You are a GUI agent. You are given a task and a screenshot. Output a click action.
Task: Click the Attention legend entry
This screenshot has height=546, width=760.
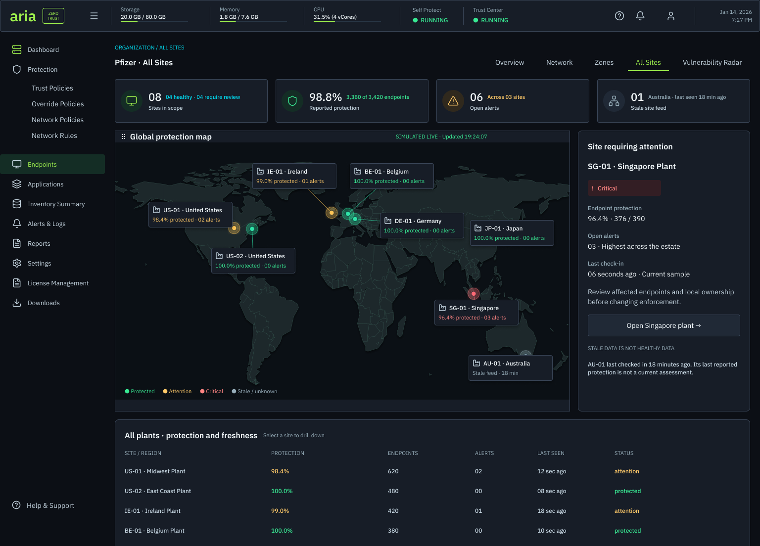click(177, 391)
